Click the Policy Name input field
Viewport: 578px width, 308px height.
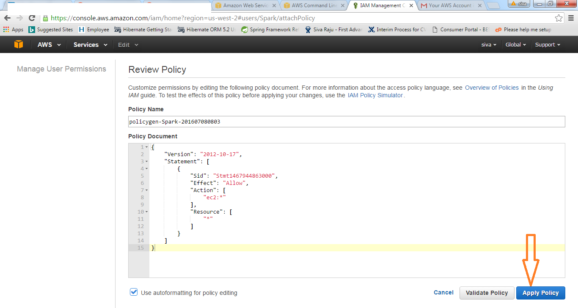(347, 121)
